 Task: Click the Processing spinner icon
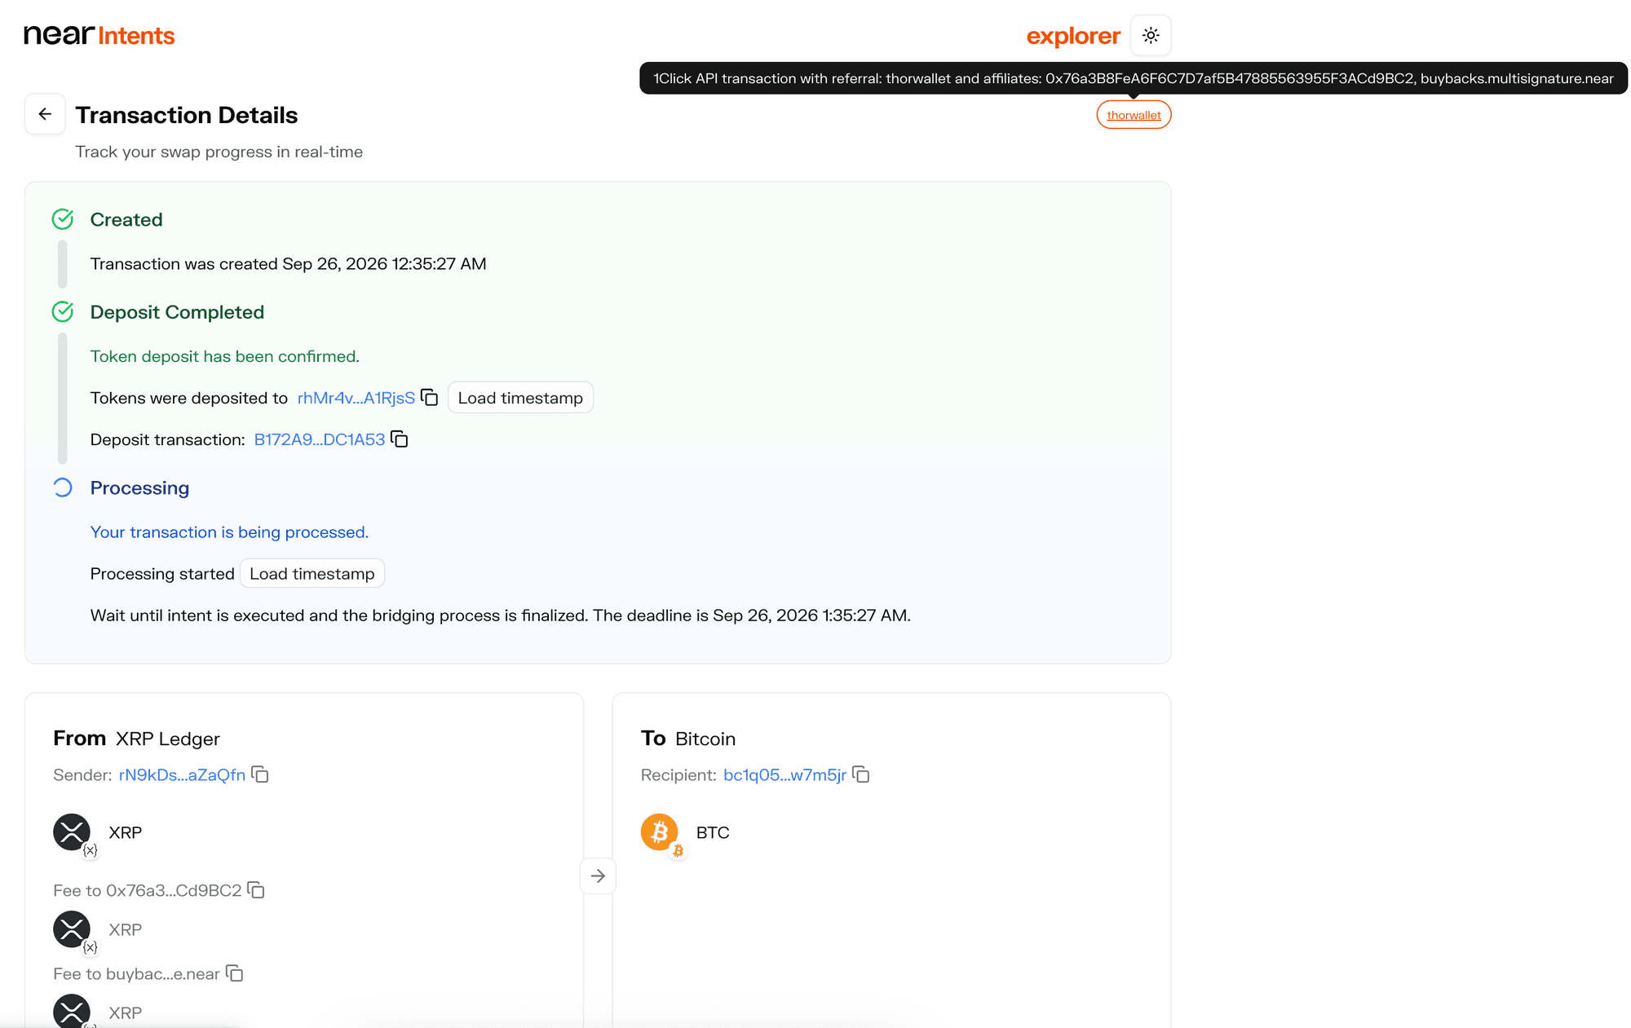pyautogui.click(x=63, y=488)
